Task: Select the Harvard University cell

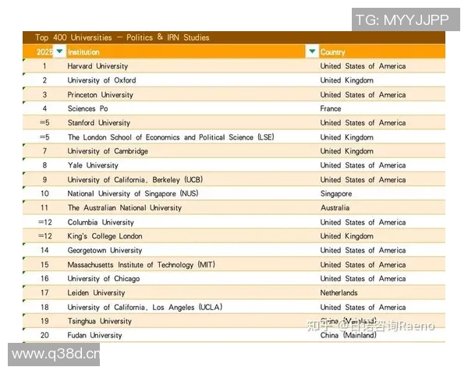Action: pos(98,66)
